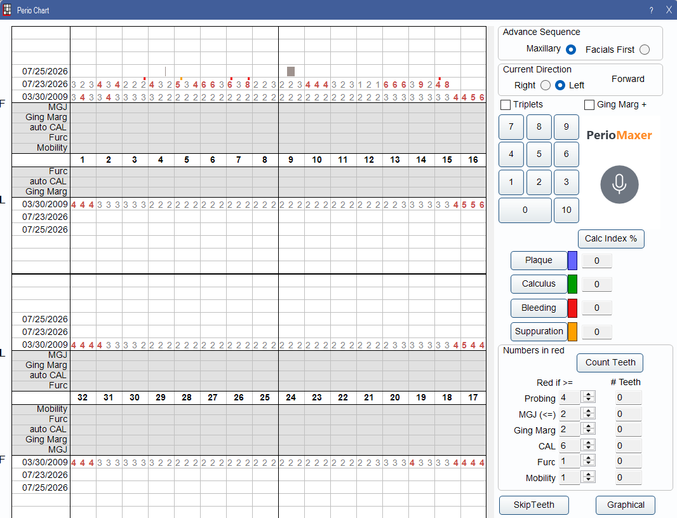677x518 pixels.
Task: Click the CAL red-if value field
Action: (570, 446)
